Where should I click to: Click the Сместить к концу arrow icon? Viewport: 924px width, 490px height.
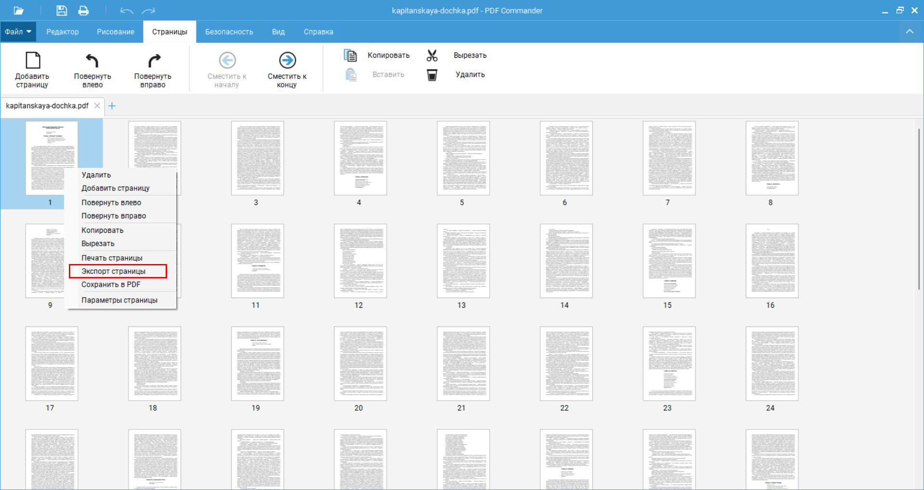(287, 60)
